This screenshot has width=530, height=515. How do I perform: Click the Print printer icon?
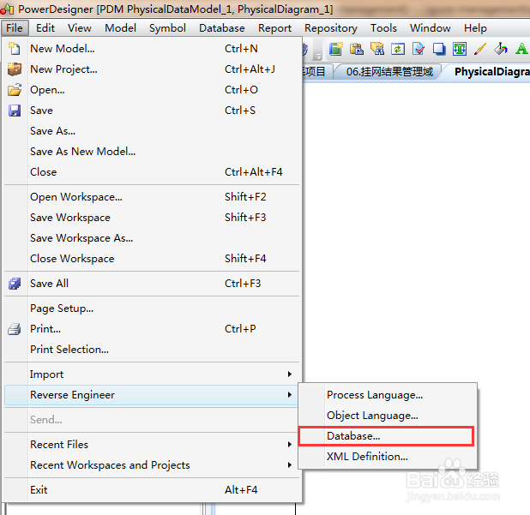(x=15, y=328)
